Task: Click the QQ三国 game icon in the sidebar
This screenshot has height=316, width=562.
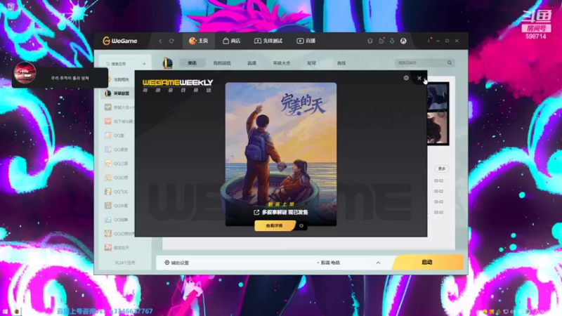Action: pos(108,164)
